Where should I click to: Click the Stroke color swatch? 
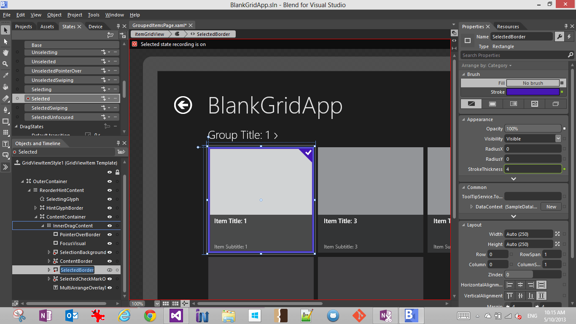coord(533,92)
